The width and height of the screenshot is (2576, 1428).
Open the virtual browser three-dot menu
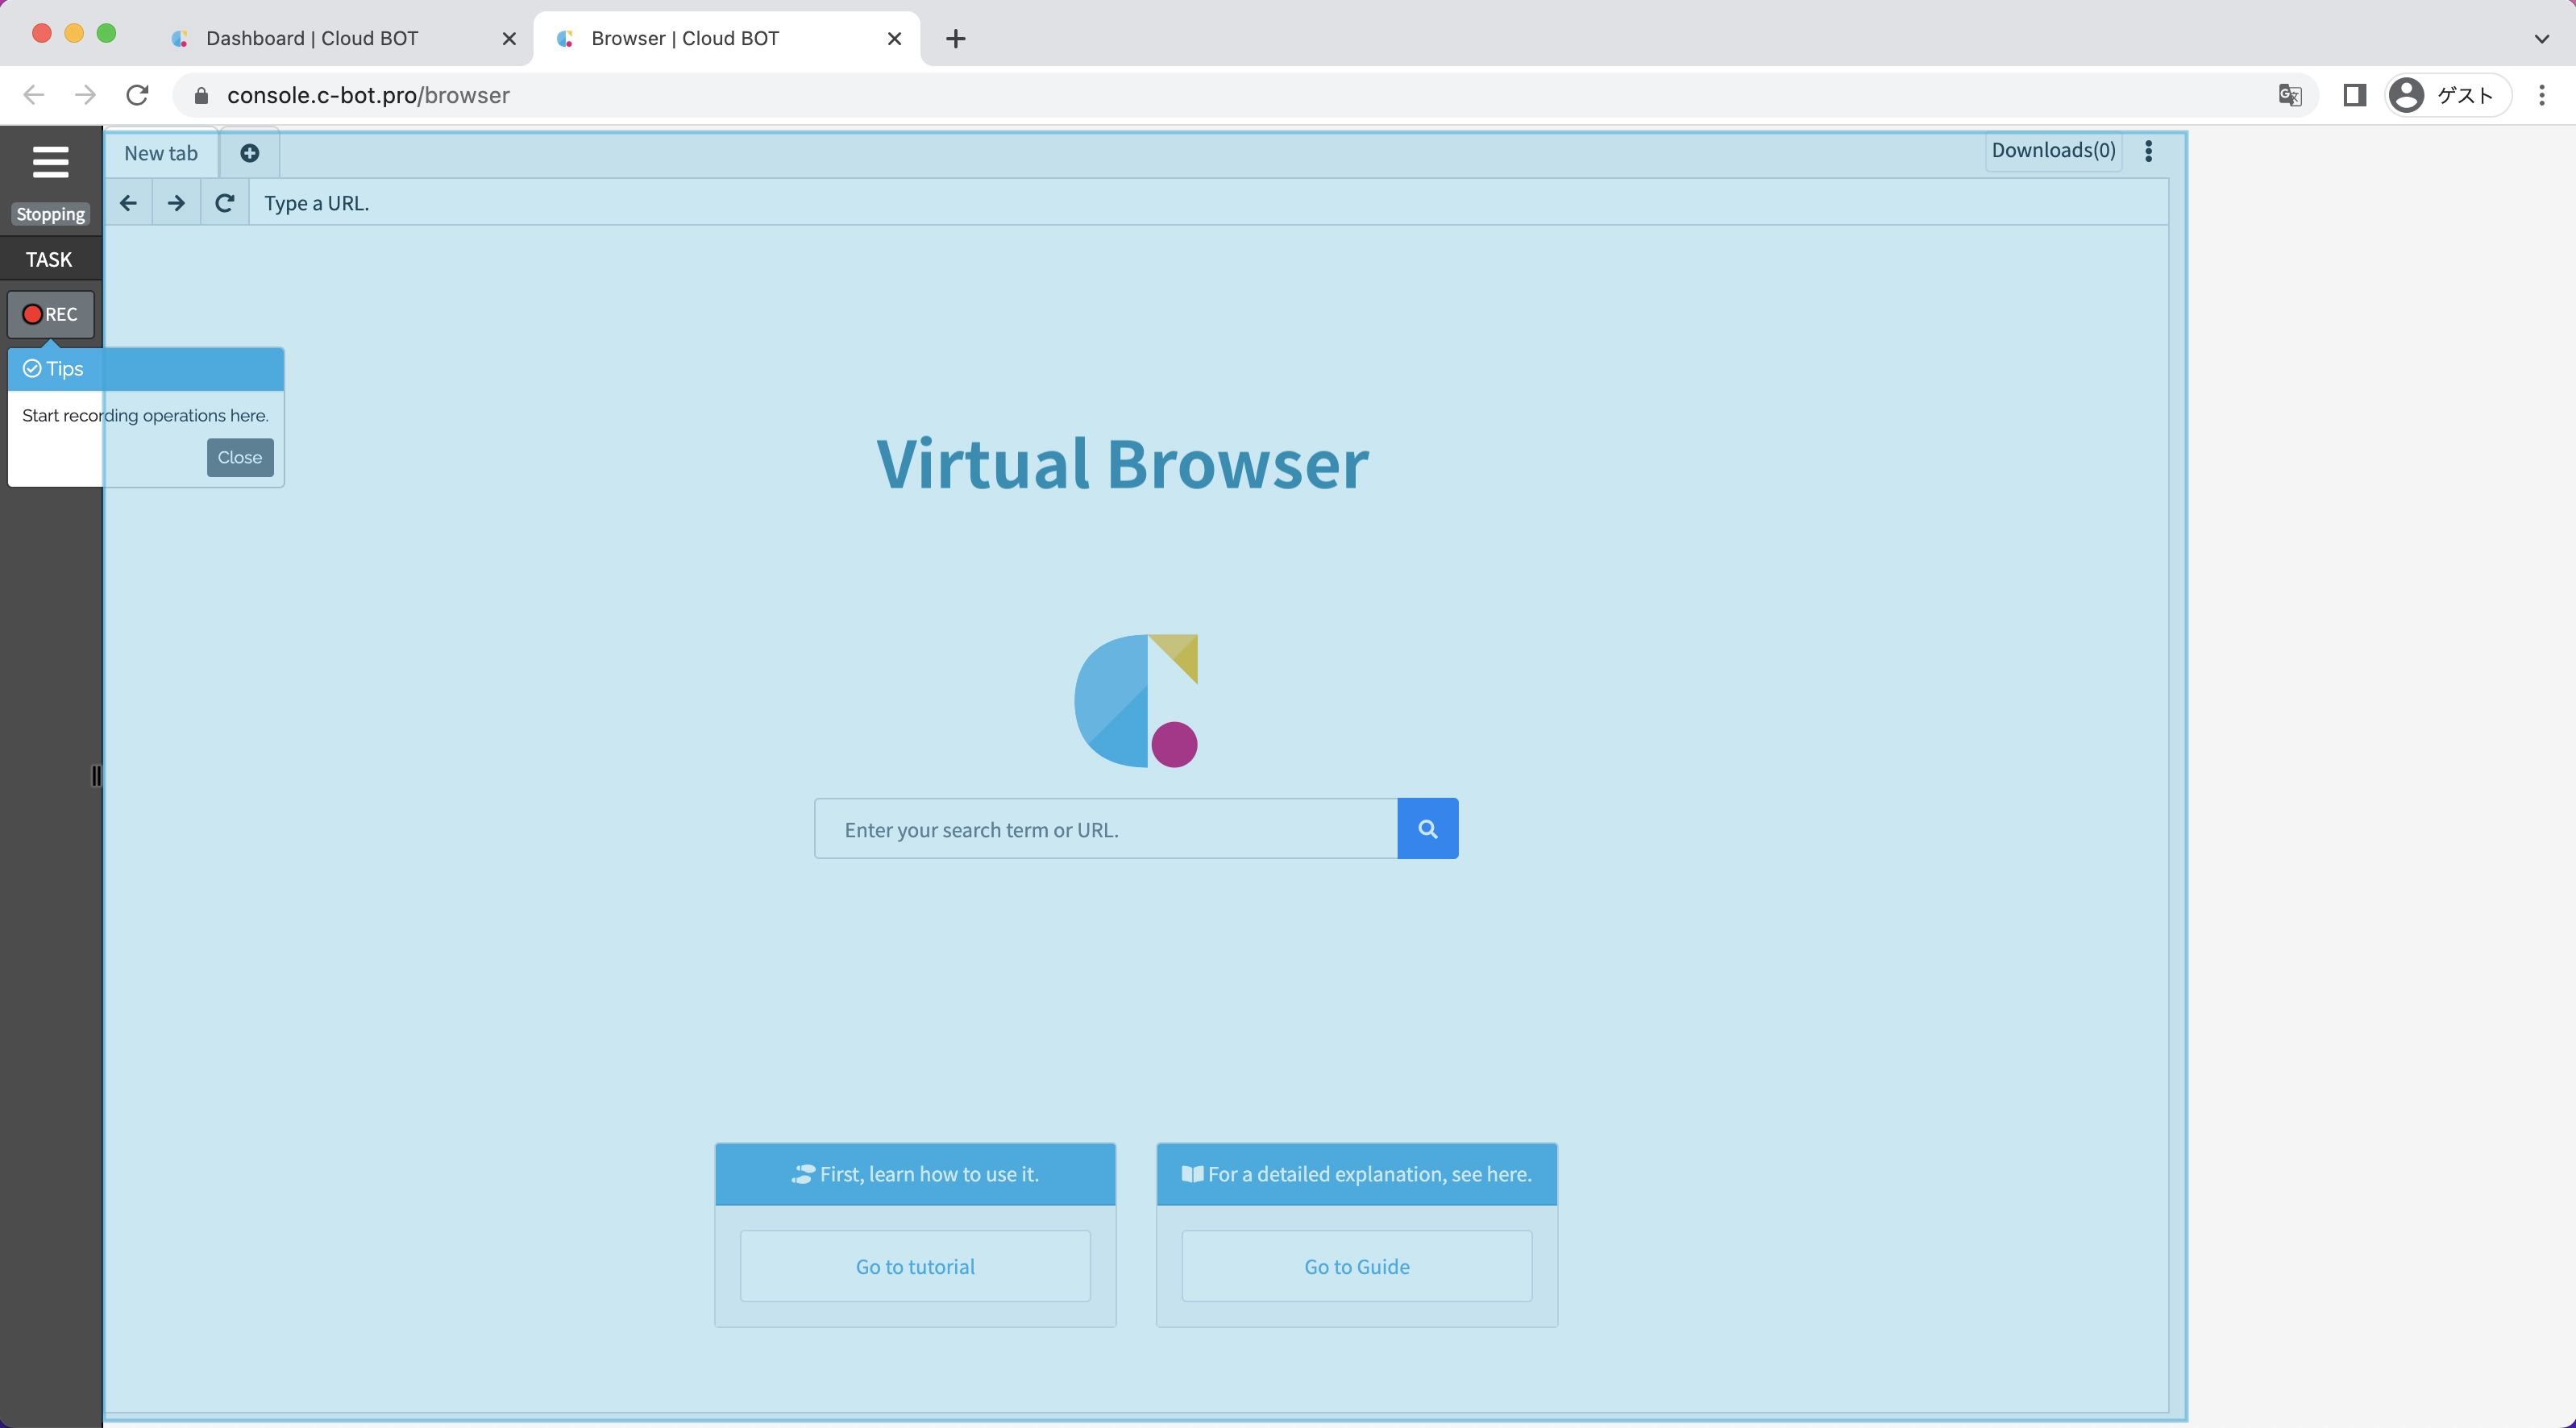pyautogui.click(x=2148, y=151)
